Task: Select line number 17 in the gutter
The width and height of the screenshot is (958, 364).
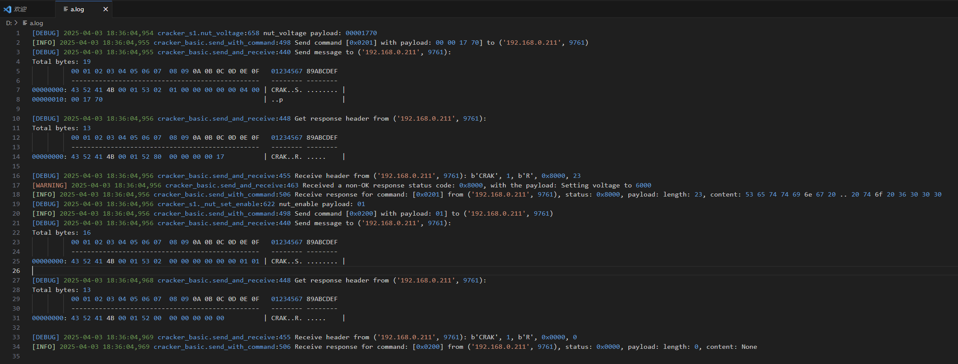Action: tap(16, 185)
